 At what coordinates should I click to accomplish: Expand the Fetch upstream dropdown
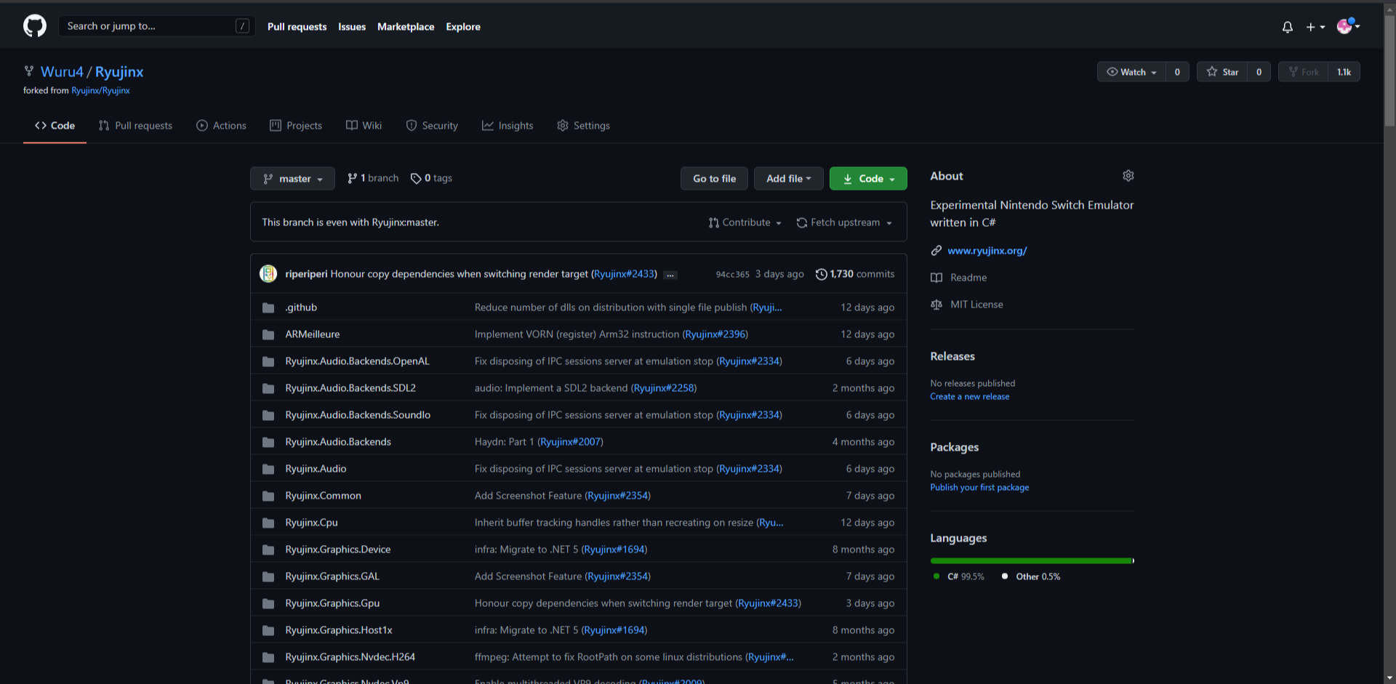pos(844,222)
